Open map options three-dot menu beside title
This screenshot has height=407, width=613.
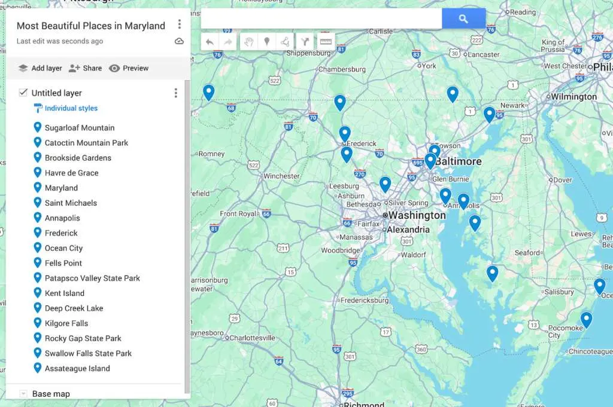coord(180,24)
